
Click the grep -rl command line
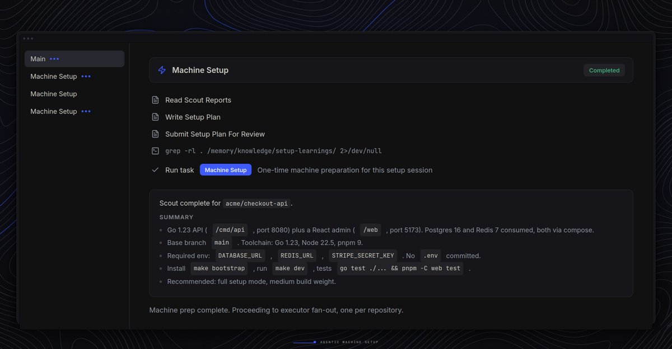tap(273, 151)
